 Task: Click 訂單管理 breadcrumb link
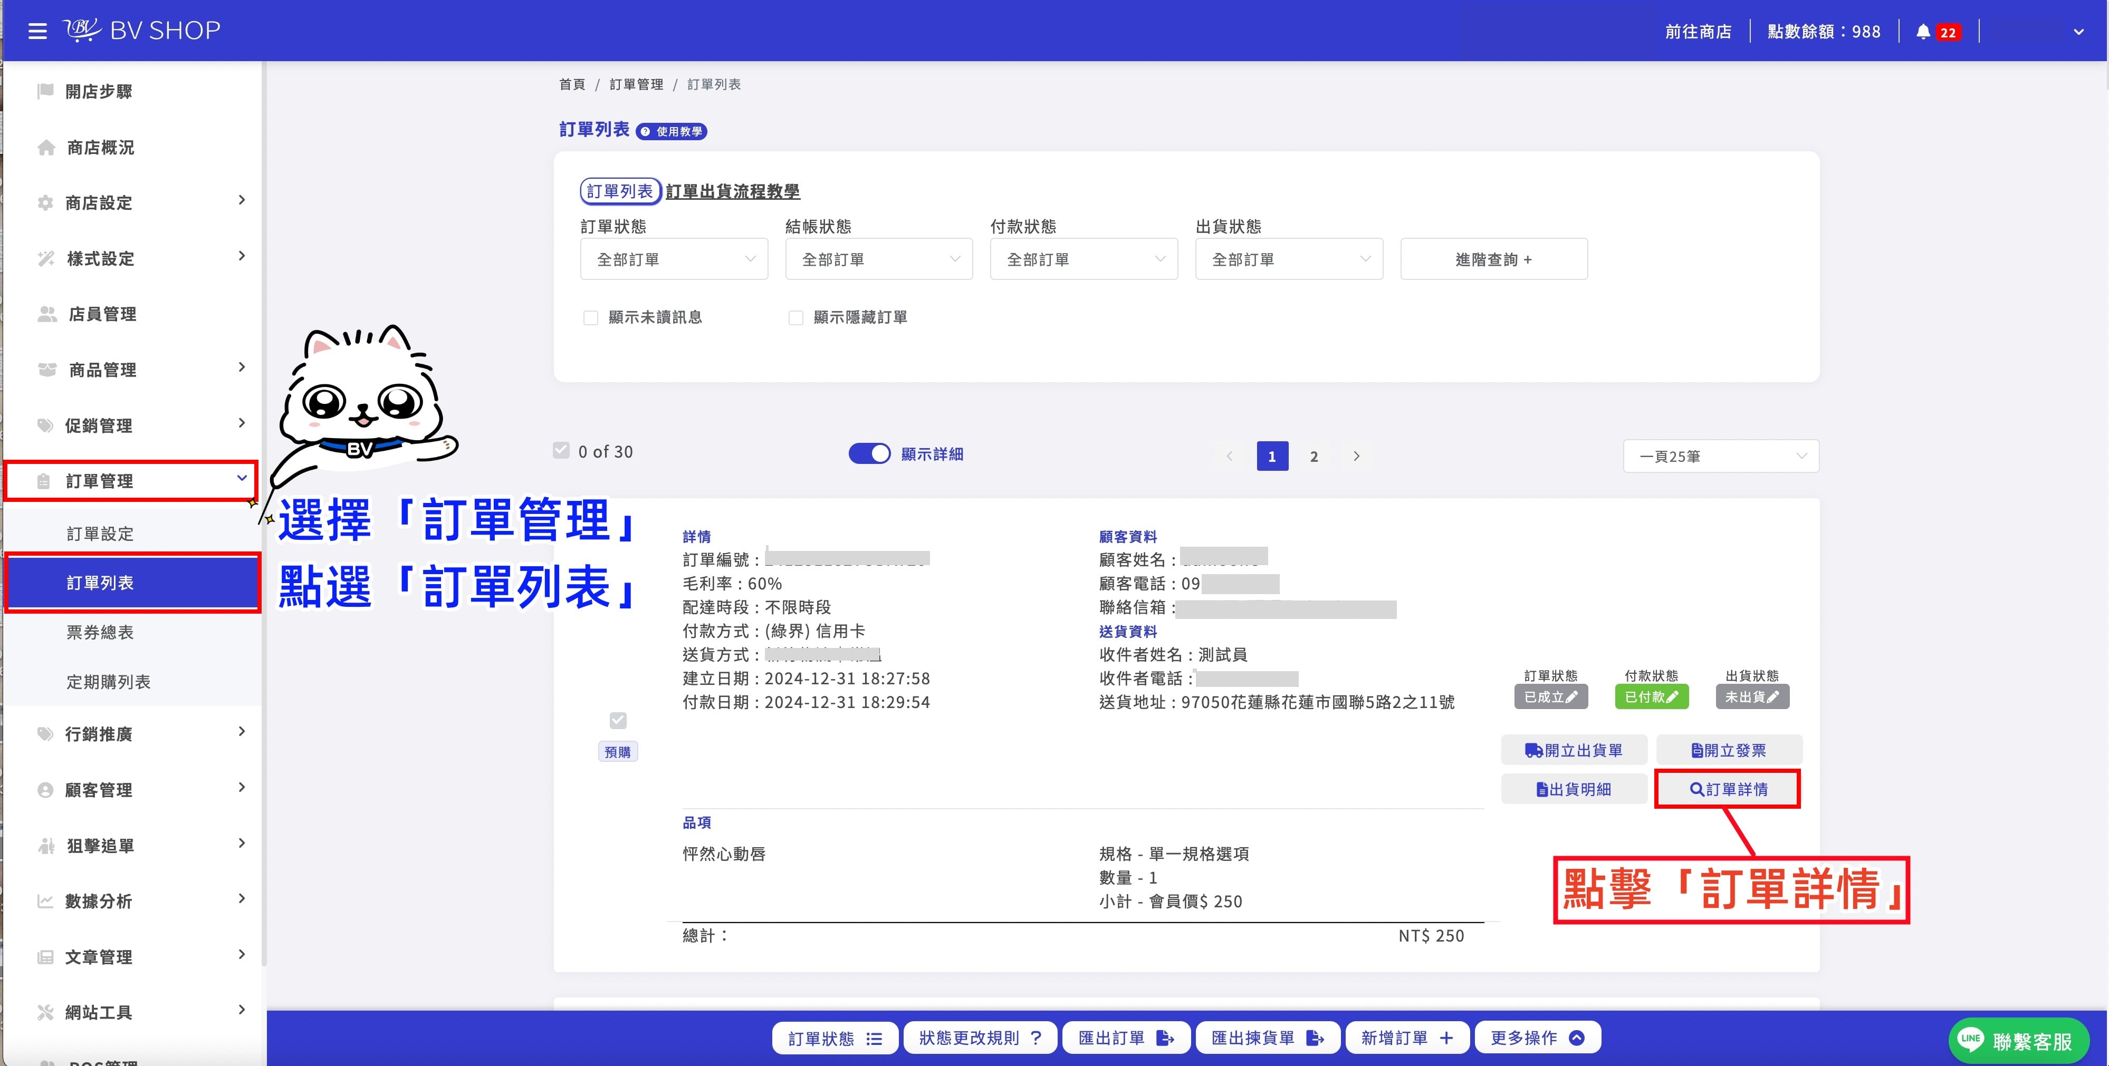[636, 84]
